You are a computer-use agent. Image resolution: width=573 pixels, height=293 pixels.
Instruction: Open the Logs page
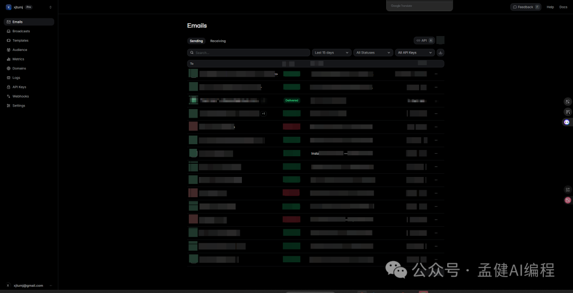16,77
